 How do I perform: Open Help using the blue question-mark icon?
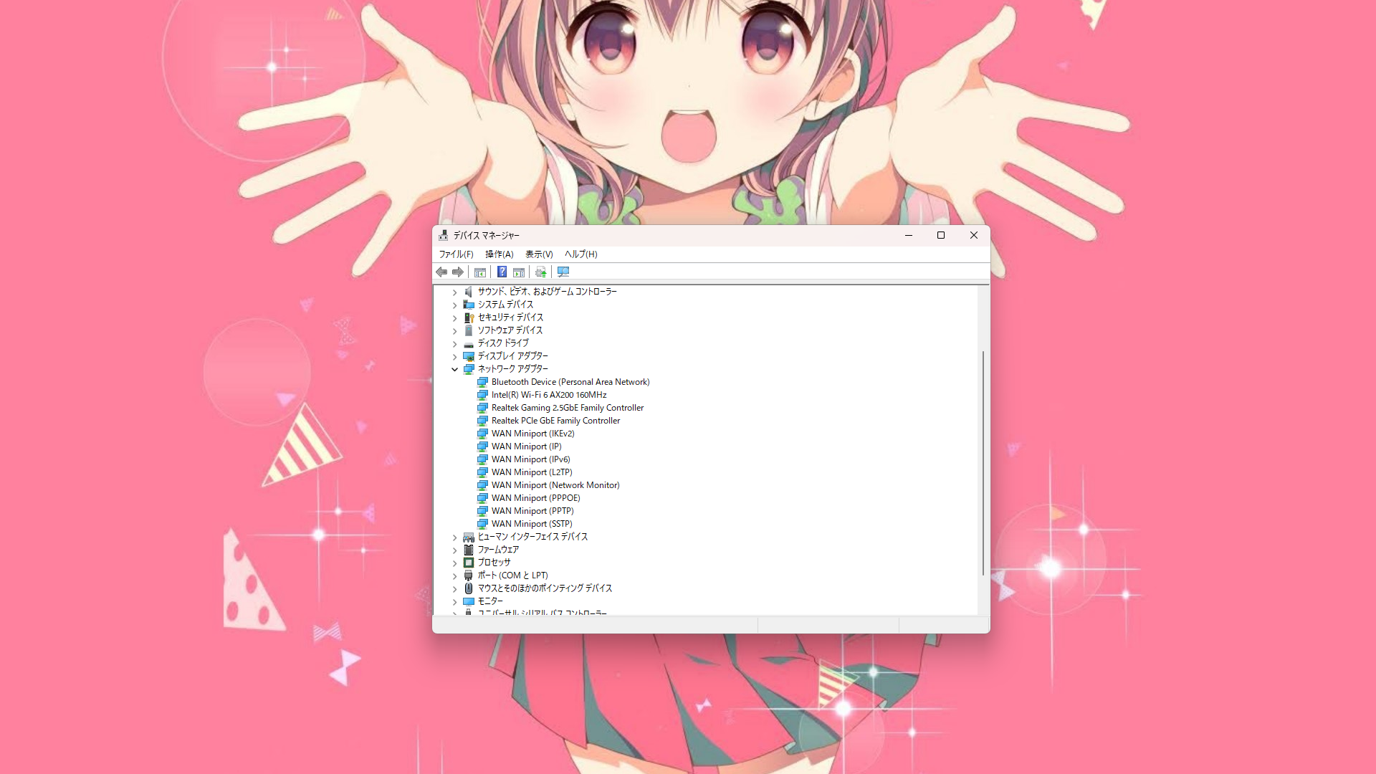[502, 272]
